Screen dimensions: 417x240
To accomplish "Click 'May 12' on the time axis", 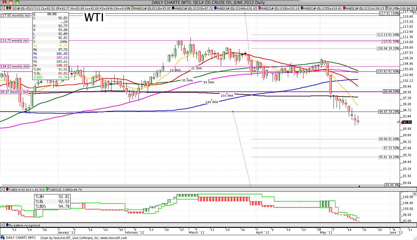I will click(x=326, y=232).
